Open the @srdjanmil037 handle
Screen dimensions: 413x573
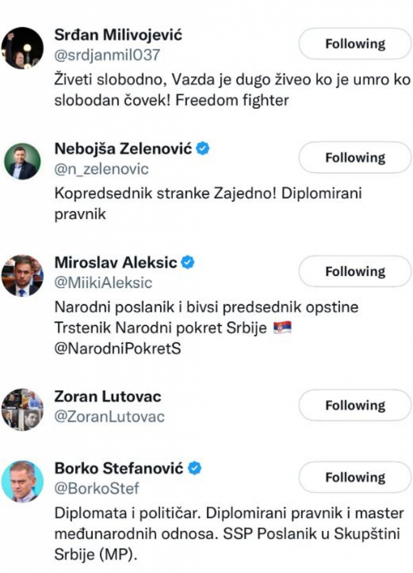107,55
